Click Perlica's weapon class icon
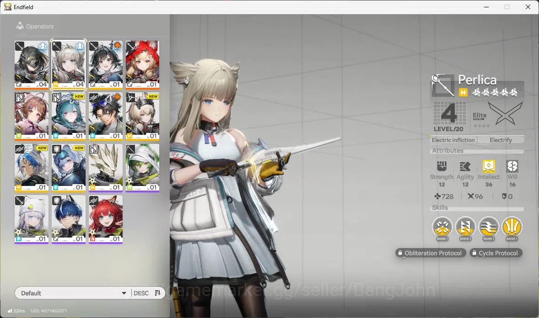This screenshot has height=318, width=539. click(443, 85)
